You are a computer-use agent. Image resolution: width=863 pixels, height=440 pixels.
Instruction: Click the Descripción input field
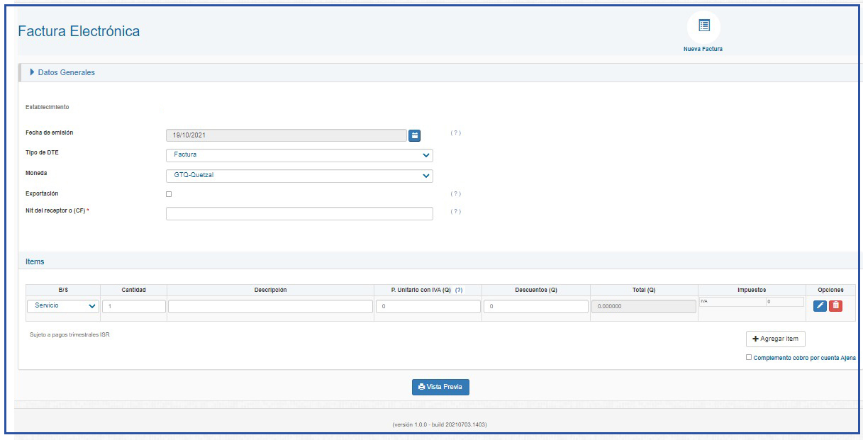pyautogui.click(x=270, y=307)
